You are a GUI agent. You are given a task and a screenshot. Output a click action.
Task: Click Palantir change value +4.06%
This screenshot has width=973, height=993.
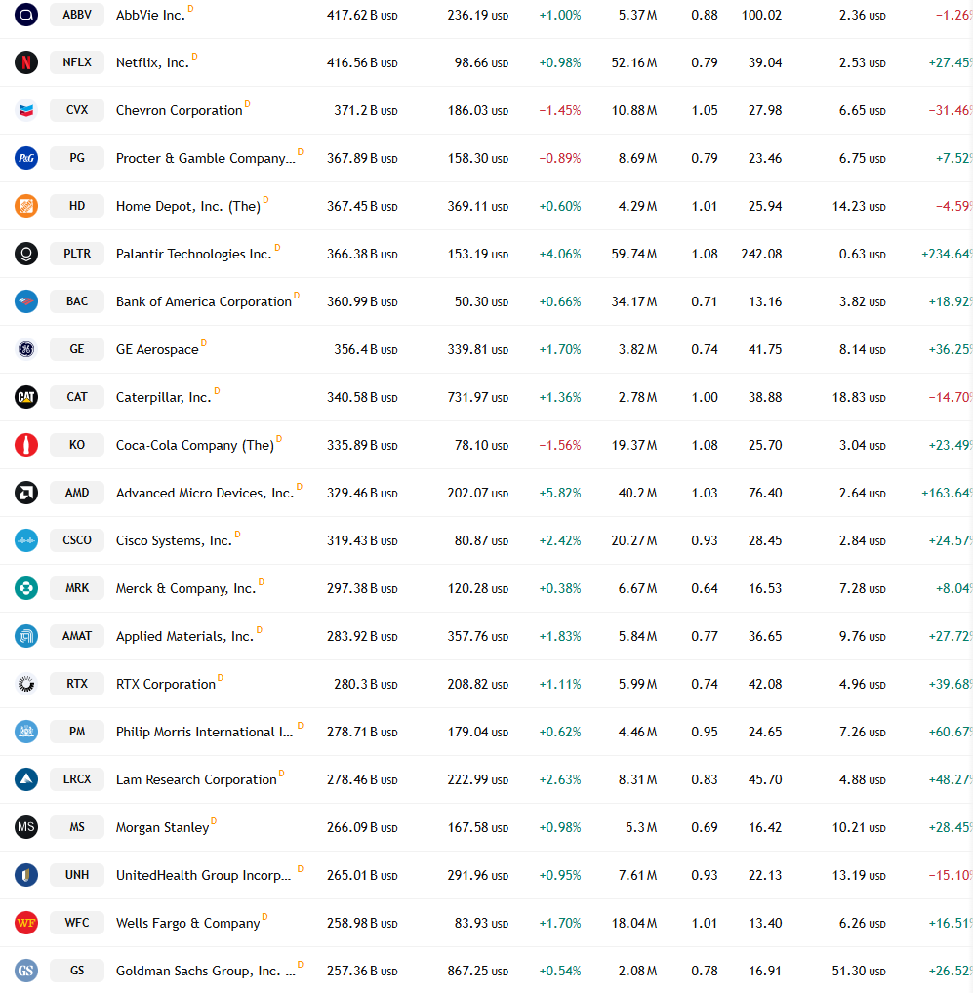point(560,254)
